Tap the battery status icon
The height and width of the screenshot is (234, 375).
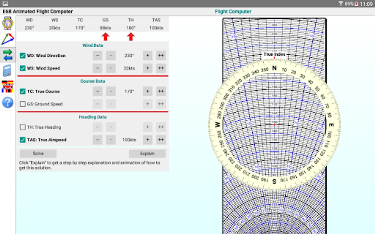pos(356,4)
